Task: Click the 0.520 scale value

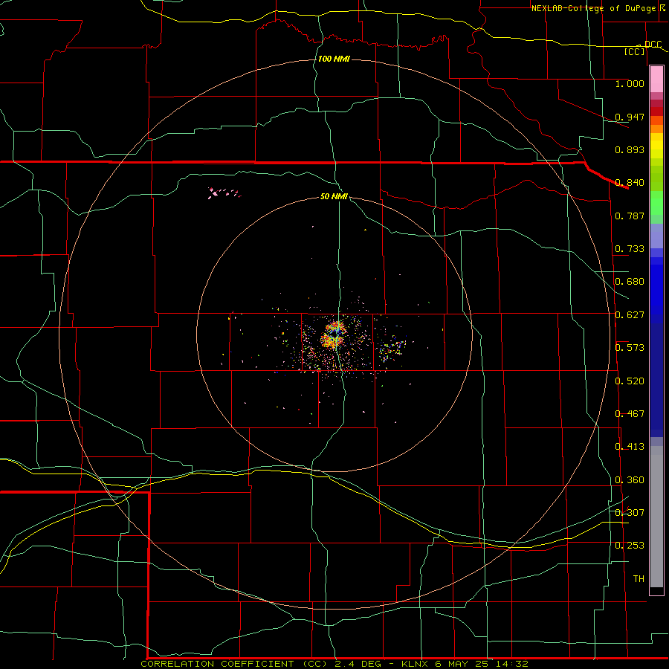Action: (630, 381)
